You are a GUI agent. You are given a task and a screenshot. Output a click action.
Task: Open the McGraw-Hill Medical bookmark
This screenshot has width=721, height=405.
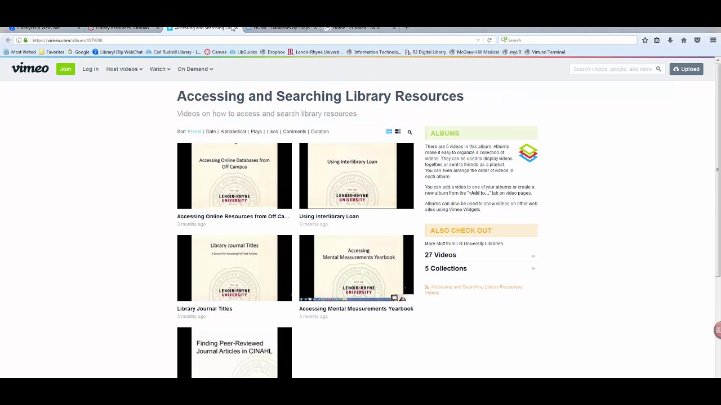click(474, 52)
